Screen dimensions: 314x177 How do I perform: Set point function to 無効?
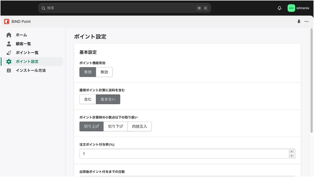104,72
